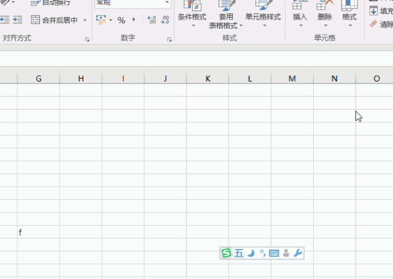
Task: Click the 插入 insert cells button
Action: click(300, 13)
